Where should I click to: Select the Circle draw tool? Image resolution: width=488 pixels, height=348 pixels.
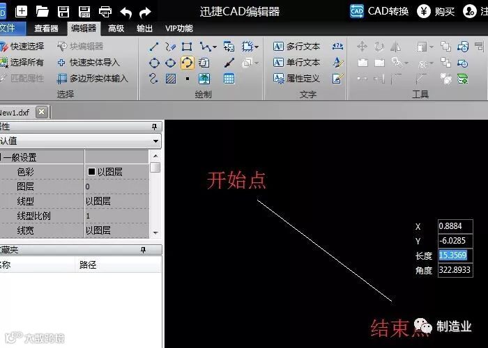[154, 63]
